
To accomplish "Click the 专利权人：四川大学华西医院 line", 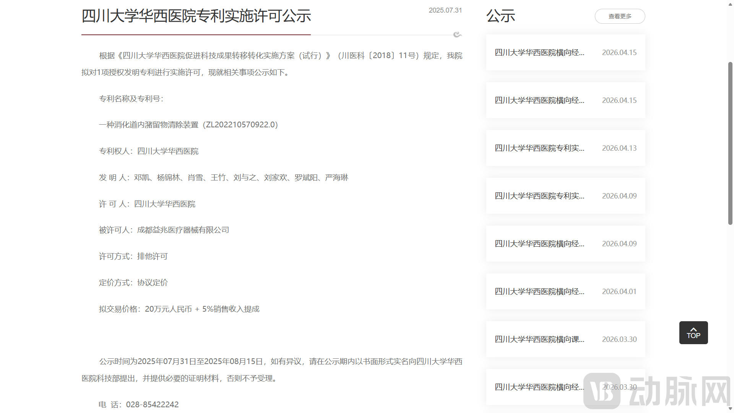I will coord(149,151).
